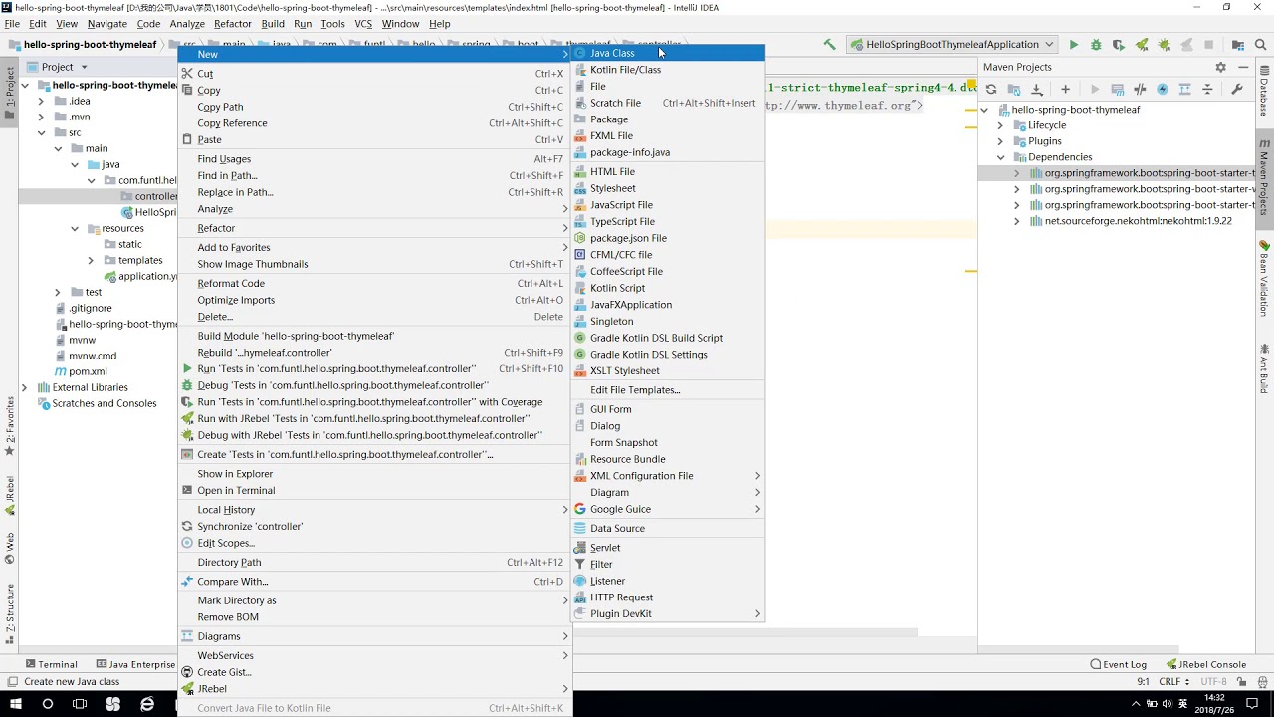Click Copy Reference in context menu
Screen dimensions: 1274x717
(374, 123)
